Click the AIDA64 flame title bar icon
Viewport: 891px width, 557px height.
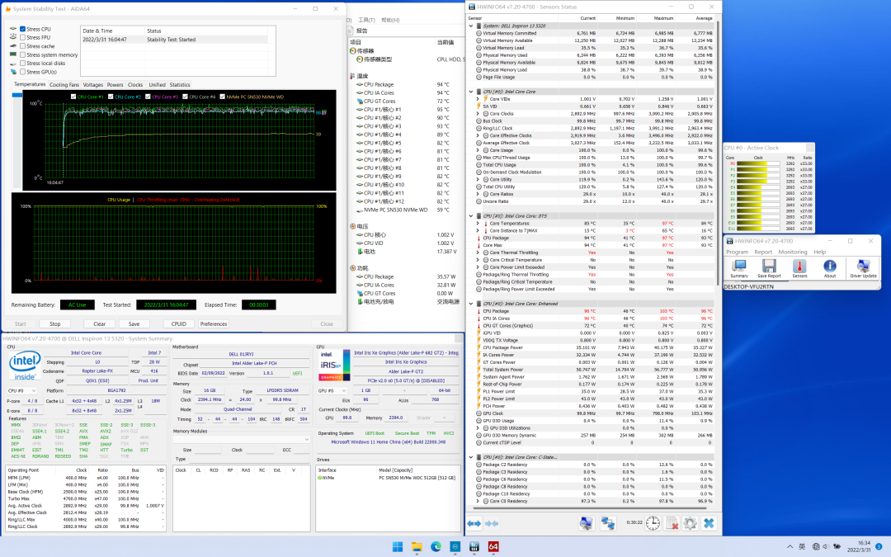7,9
